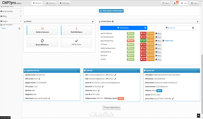203x119 pixels.
Task: Click the Postfix Mail Queue card
Action: 76,30
